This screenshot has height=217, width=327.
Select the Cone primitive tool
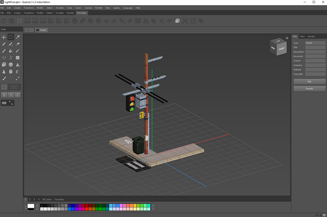pyautogui.click(x=4, y=71)
